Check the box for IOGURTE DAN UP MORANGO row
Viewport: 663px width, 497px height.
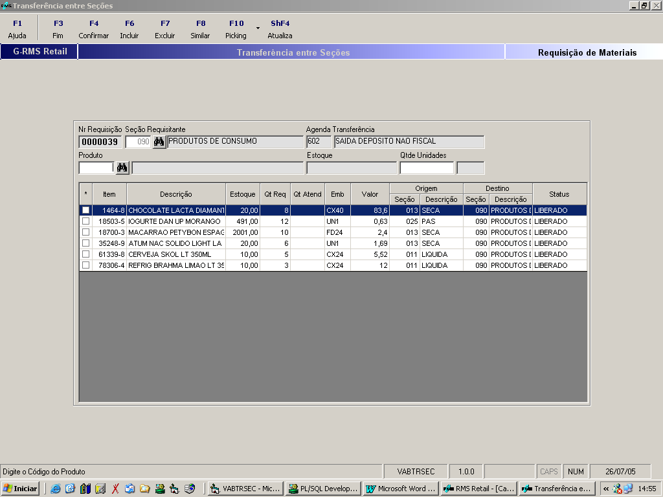click(x=86, y=221)
